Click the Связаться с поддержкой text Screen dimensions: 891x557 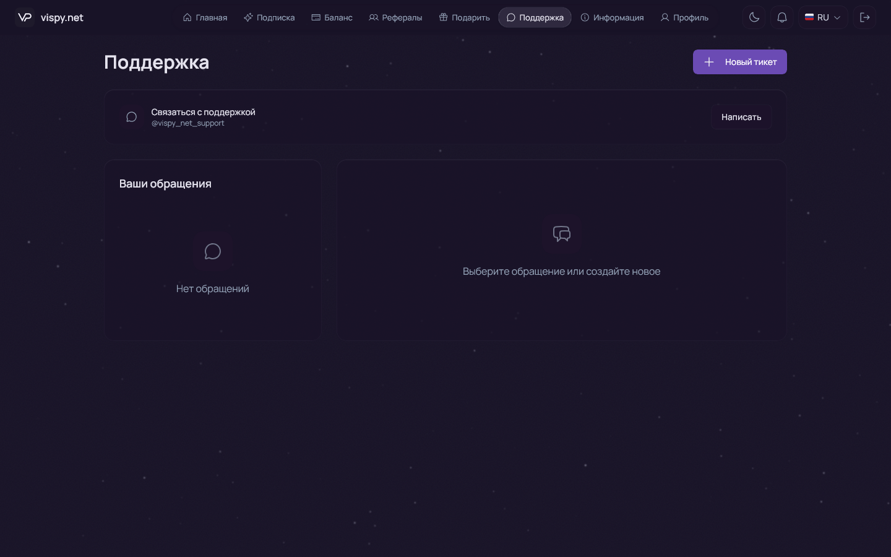click(x=204, y=112)
